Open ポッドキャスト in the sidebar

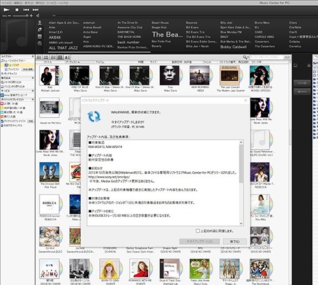tap(9, 74)
